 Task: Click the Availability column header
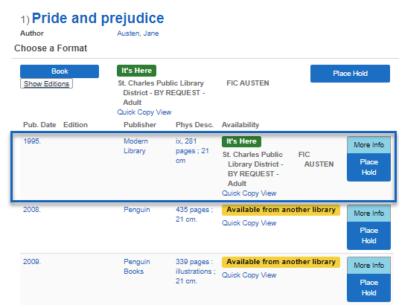(240, 125)
